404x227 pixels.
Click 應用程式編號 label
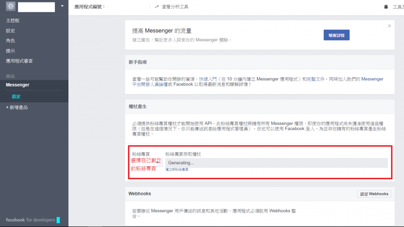[90, 7]
